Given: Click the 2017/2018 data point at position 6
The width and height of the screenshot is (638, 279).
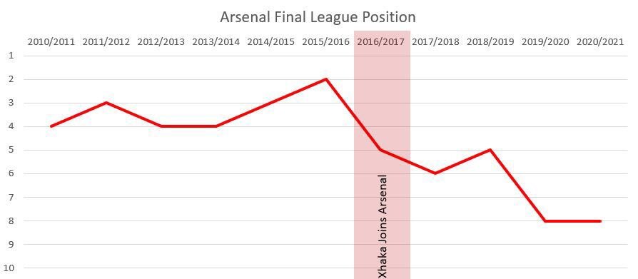Looking at the screenshot, I should tap(436, 173).
